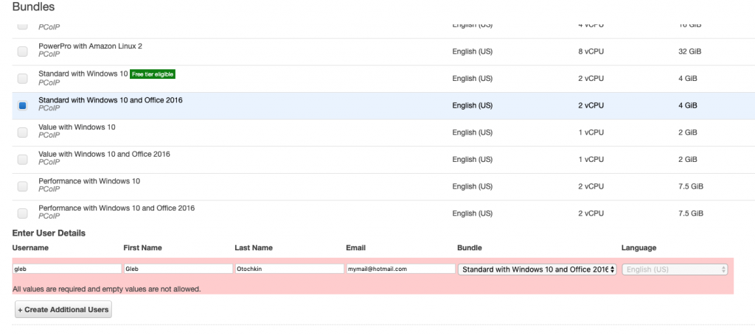The width and height of the screenshot is (755, 335).
Task: Click the Performance with Windows 10 row name
Action: pyautogui.click(x=89, y=181)
